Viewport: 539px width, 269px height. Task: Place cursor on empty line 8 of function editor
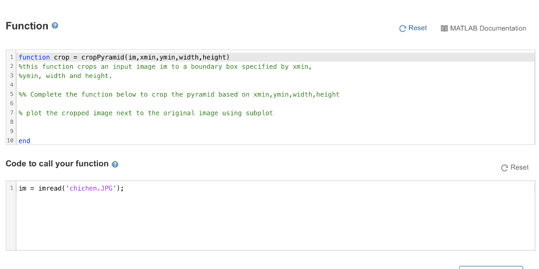pyautogui.click(x=275, y=122)
